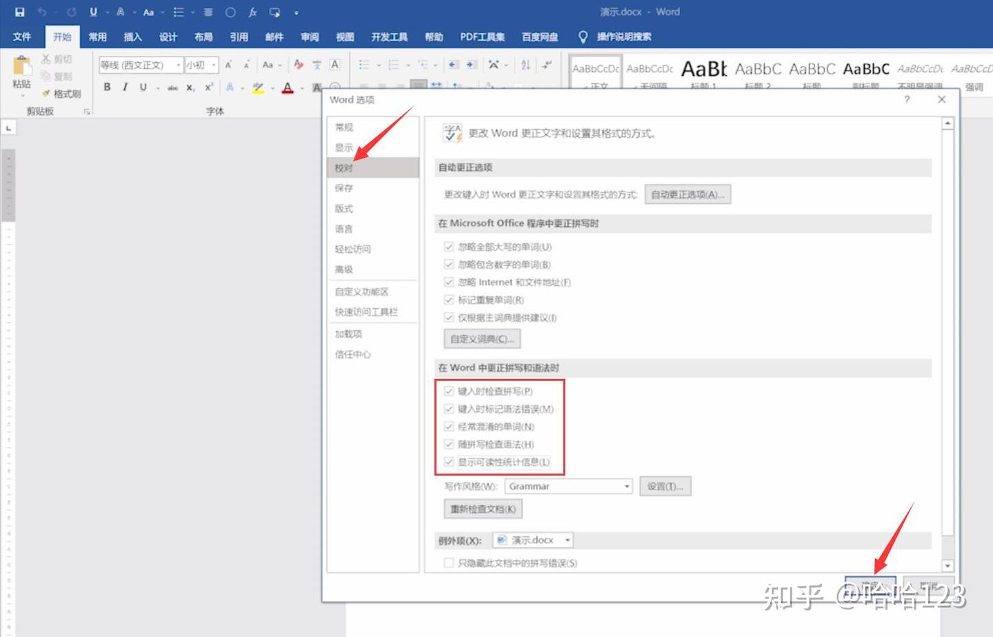Click the Paste clipboard icon
The width and height of the screenshot is (993, 637).
click(22, 66)
